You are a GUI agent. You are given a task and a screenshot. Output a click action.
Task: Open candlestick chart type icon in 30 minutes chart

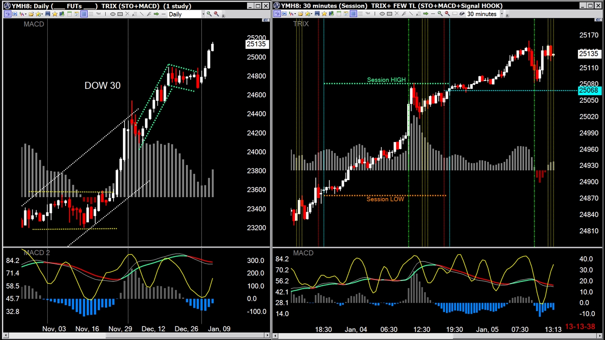[291, 14]
